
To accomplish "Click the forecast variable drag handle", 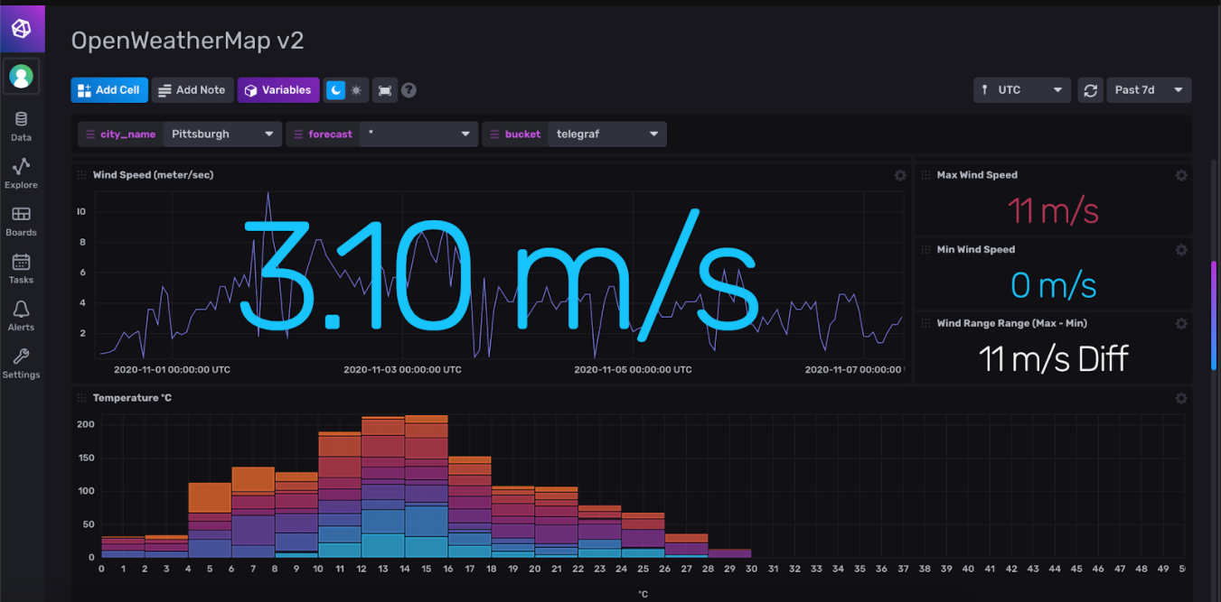I will tap(297, 134).
